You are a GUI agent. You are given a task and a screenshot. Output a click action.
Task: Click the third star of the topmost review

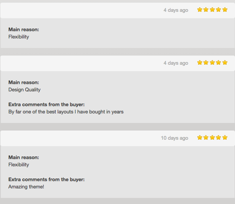212,10
